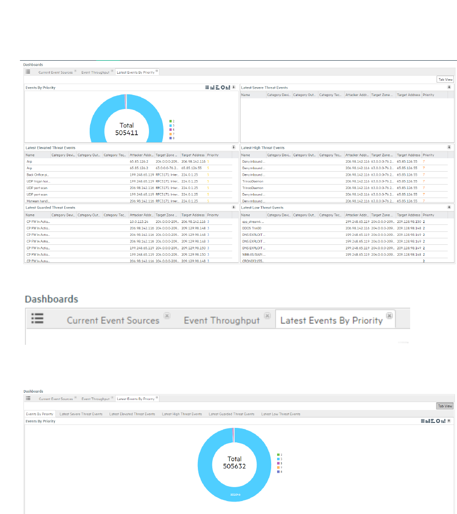This screenshot has height=514, width=457.
Task: Close Event Throughput tab in the tab-view dashboard
Action: tap(112, 397)
